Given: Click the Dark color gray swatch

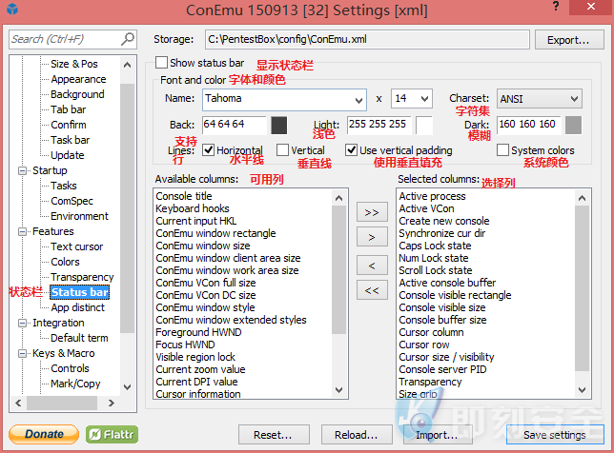Looking at the screenshot, I should 573,125.
